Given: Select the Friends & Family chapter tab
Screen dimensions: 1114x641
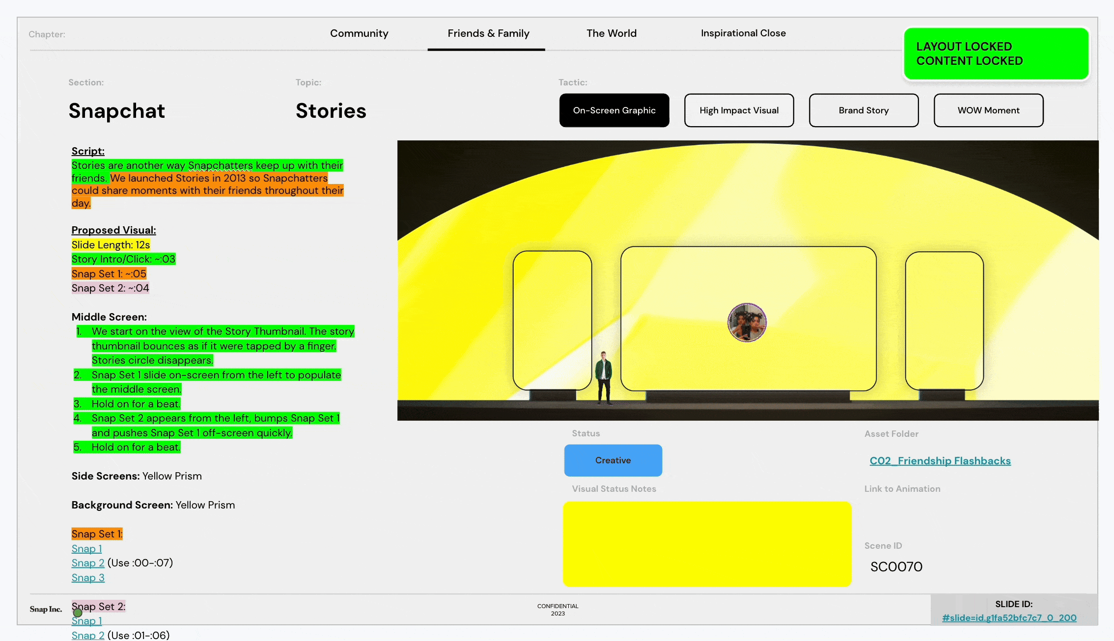Looking at the screenshot, I should point(488,33).
